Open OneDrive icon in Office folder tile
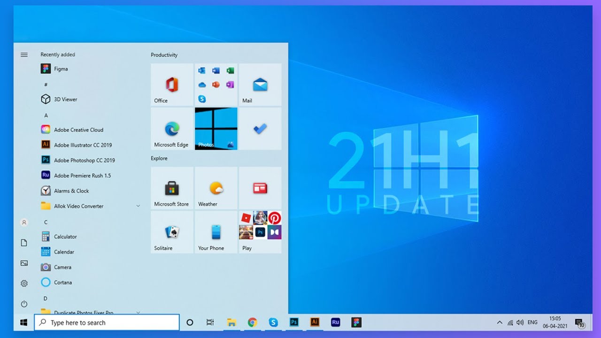 point(202,85)
